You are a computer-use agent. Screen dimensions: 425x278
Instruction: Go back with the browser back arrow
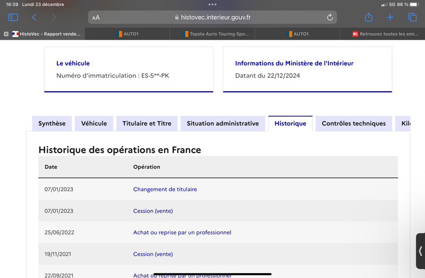(x=34, y=17)
